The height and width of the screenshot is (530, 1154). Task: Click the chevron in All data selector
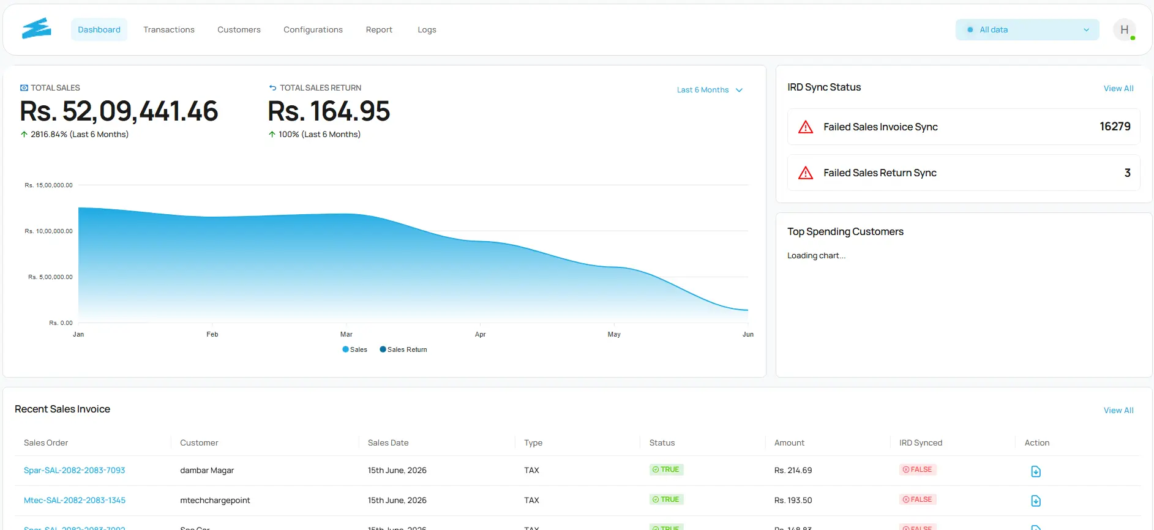click(1086, 29)
